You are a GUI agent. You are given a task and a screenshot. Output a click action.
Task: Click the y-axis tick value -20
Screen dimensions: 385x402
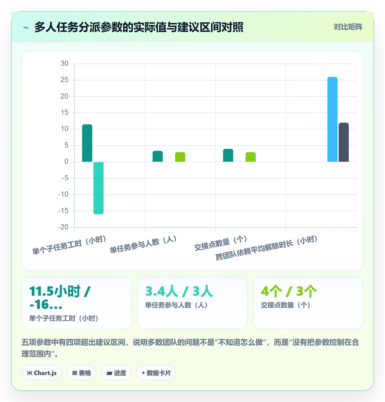point(63,227)
